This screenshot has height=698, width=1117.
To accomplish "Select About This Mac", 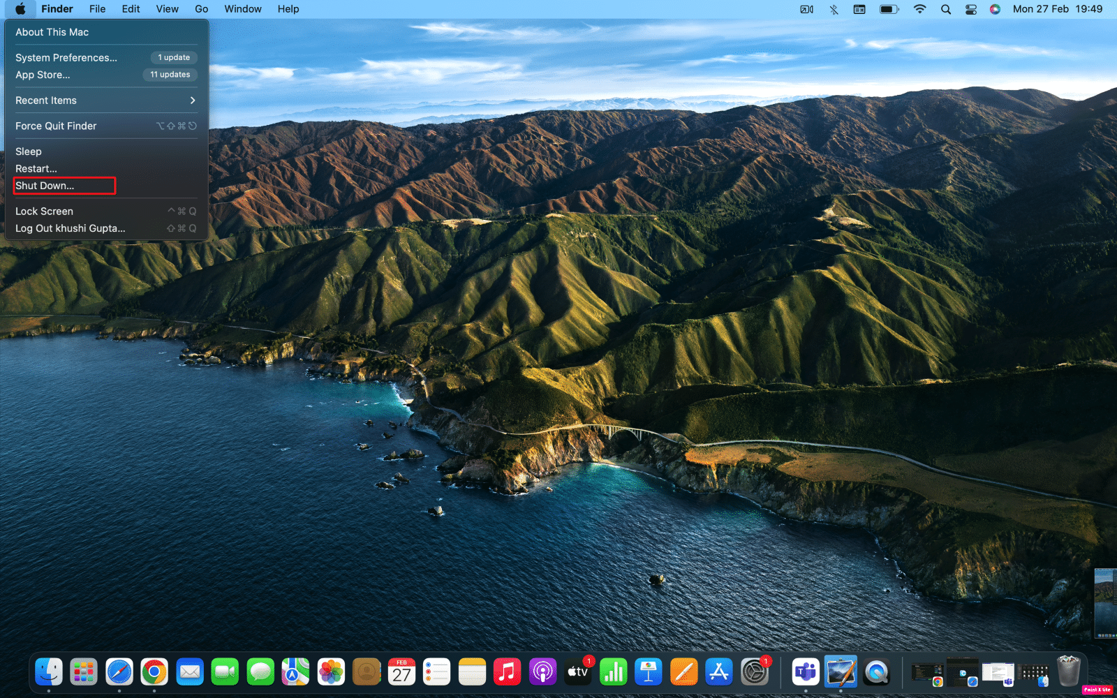I will (106, 32).
